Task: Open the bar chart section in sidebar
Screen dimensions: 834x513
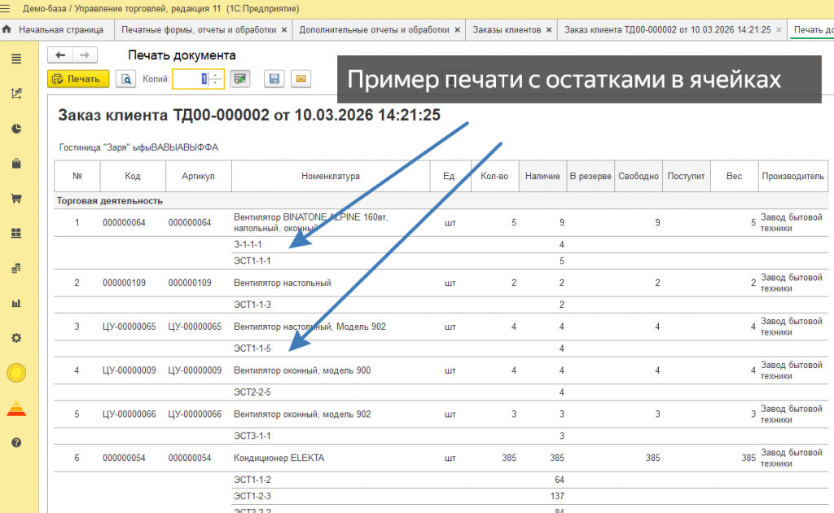Action: point(16,303)
